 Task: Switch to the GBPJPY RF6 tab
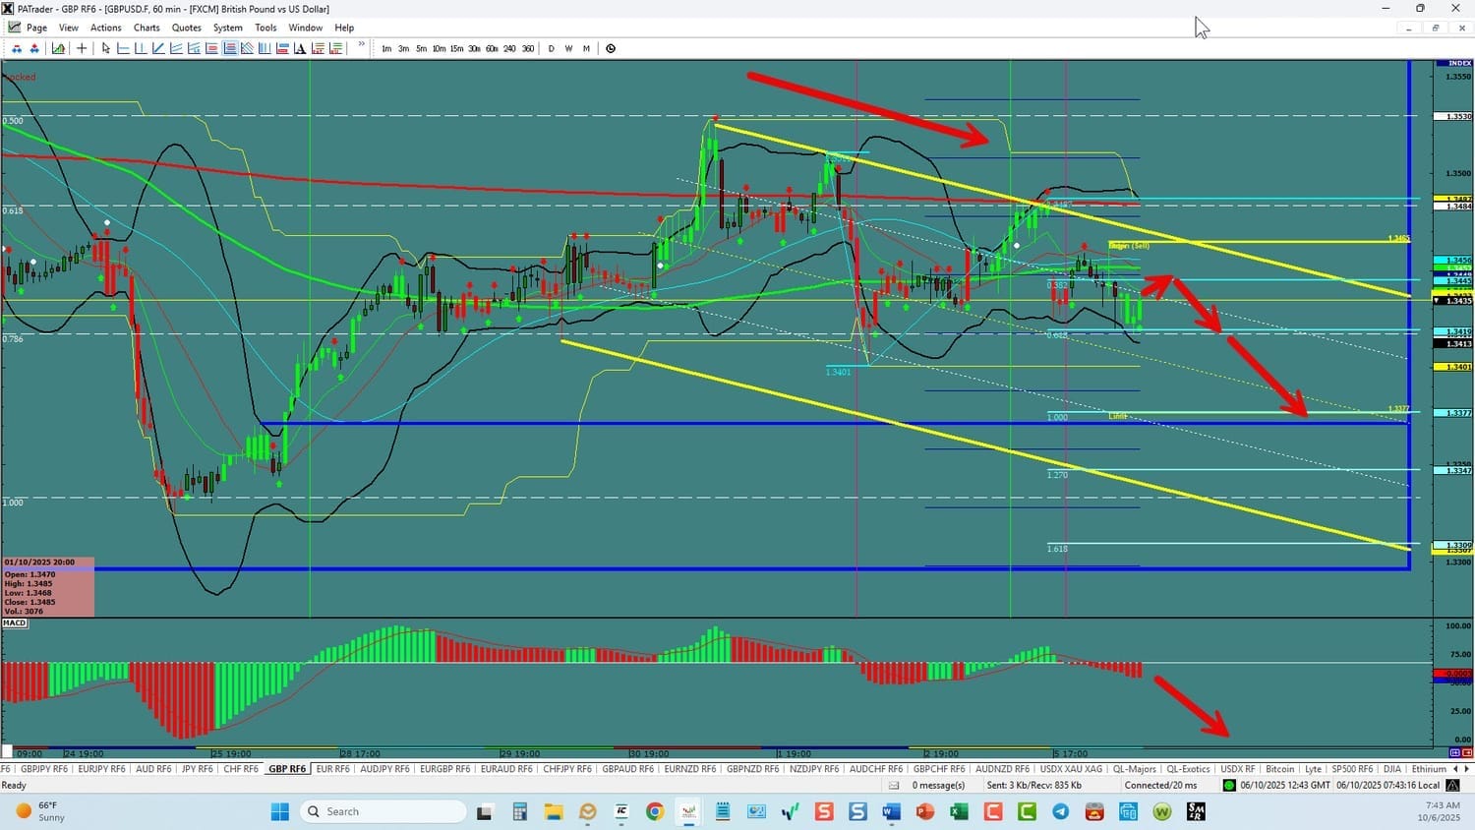pyautogui.click(x=44, y=769)
